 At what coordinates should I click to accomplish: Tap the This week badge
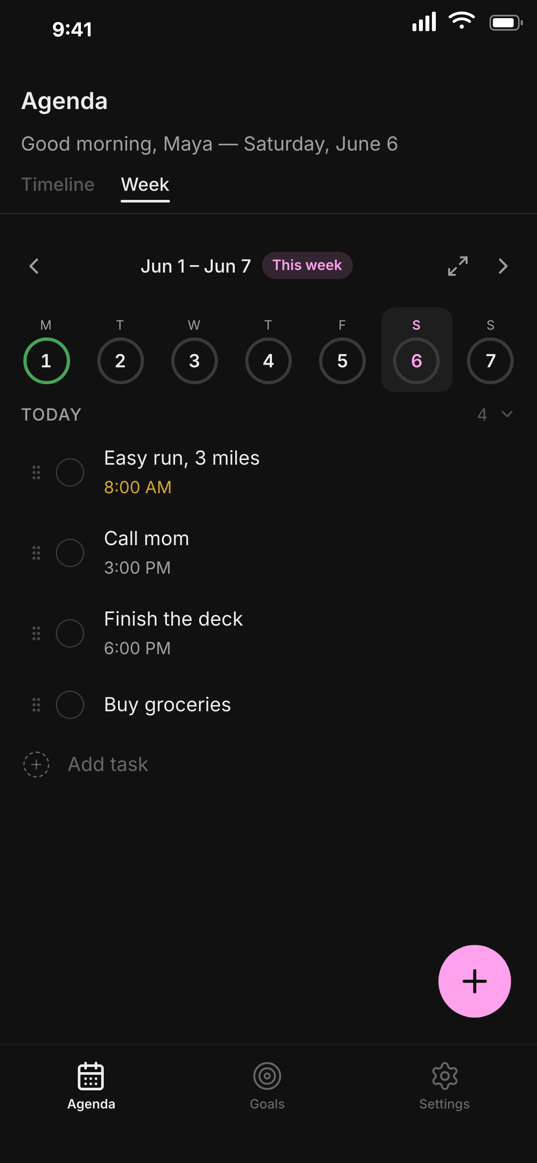coord(307,265)
